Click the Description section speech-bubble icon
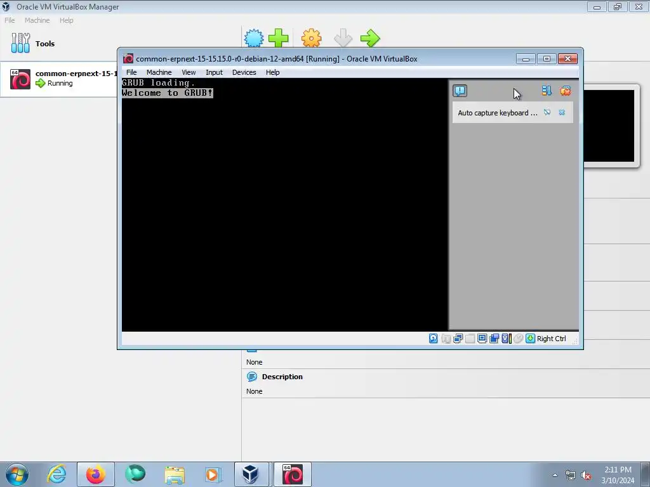 pyautogui.click(x=251, y=377)
